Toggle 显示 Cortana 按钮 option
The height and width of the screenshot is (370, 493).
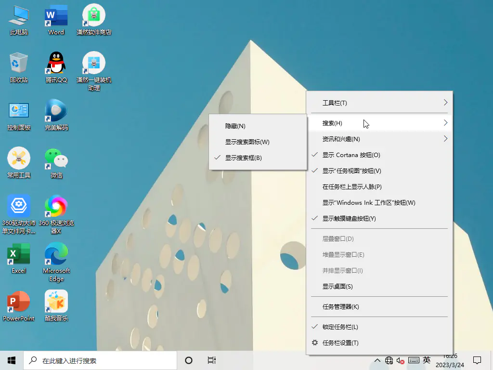coord(351,155)
